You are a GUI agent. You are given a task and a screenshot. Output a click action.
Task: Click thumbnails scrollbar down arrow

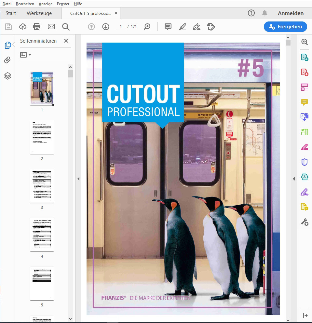tap(71, 319)
